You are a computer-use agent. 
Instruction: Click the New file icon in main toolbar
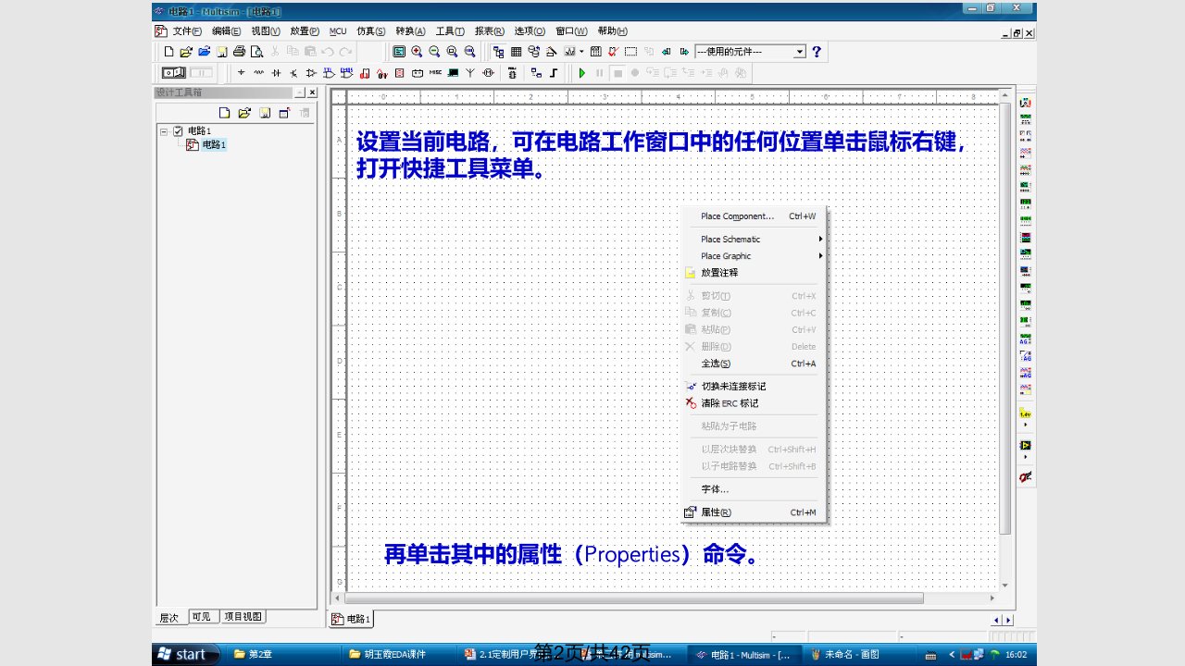click(x=168, y=52)
